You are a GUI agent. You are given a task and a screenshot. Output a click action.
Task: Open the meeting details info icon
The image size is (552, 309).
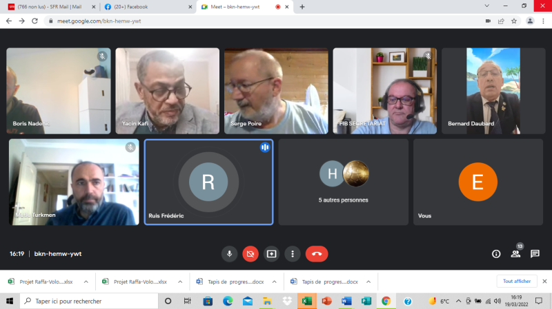495,253
